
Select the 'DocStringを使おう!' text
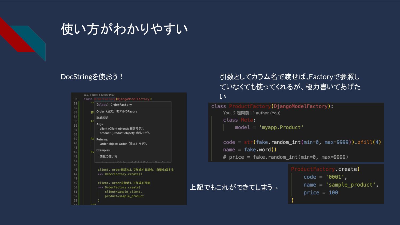click(91, 77)
